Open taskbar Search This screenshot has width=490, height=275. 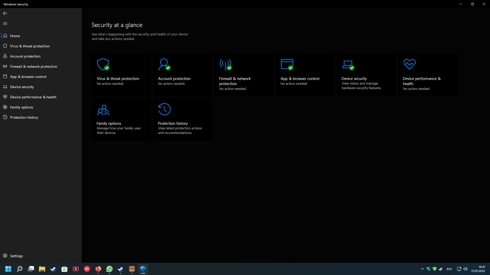20,269
